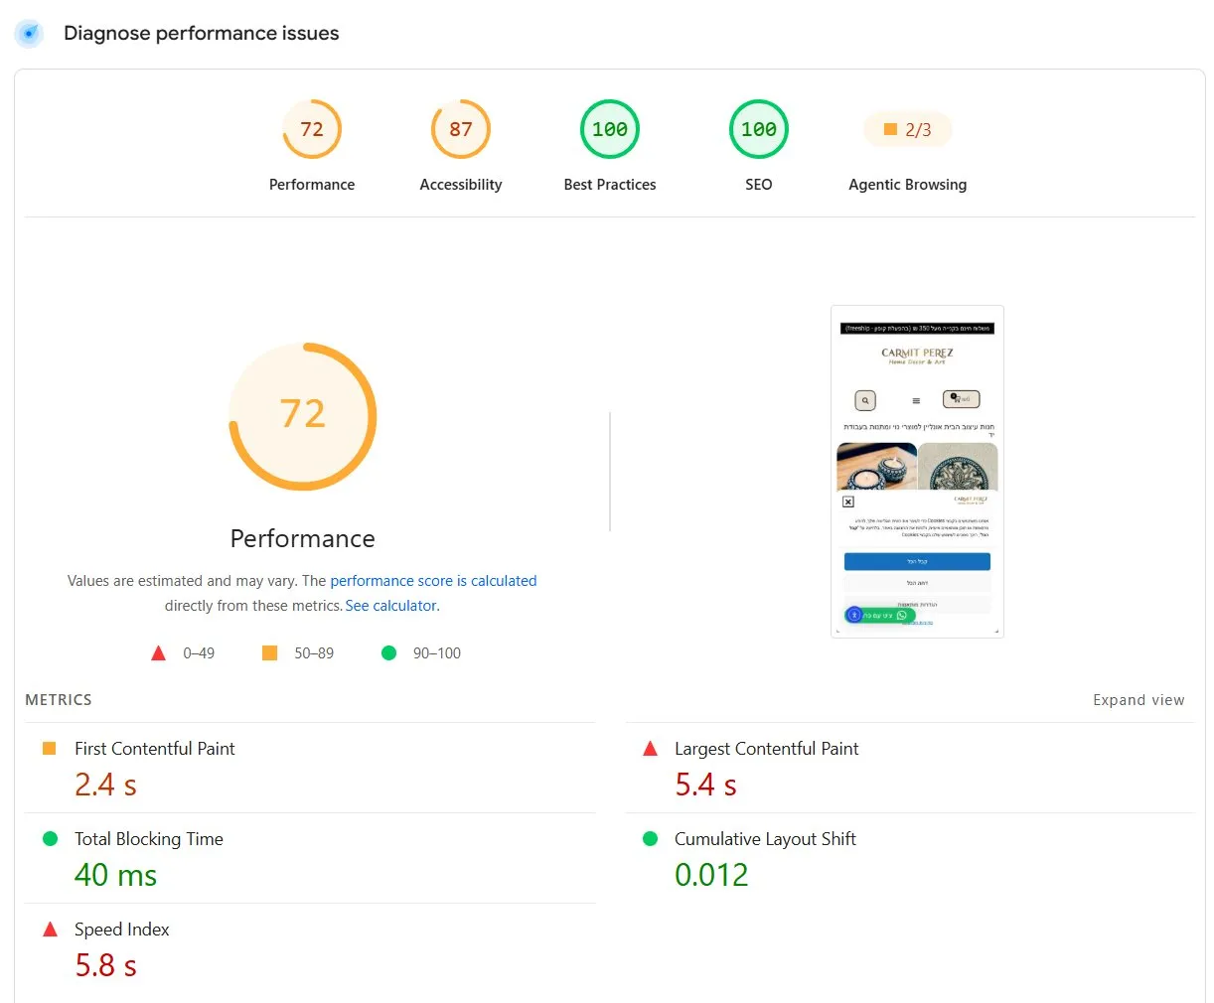1214x1003 pixels.
Task: Click the green circle beside Total Blocking Time
Action: (50, 839)
